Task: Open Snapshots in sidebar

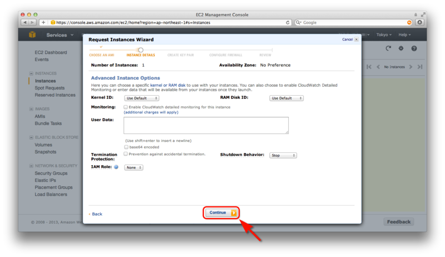Action: click(46, 152)
